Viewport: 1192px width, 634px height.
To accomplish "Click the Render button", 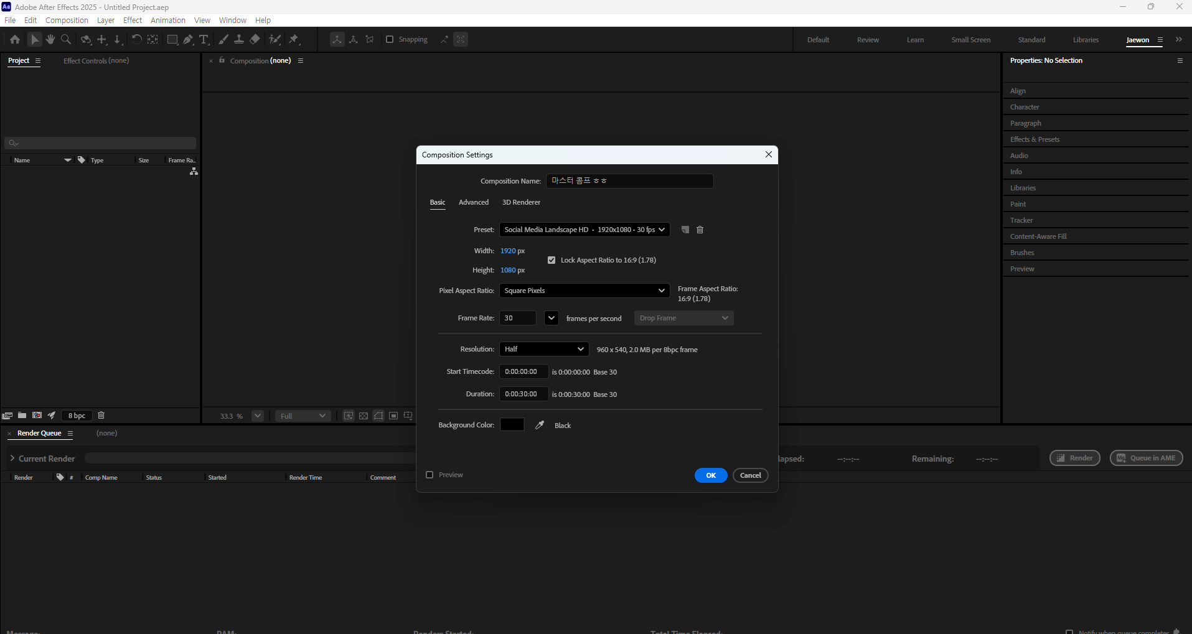I will (x=1075, y=458).
